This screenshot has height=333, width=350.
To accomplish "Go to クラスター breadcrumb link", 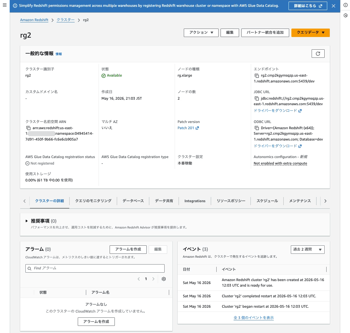I will [65, 20].
